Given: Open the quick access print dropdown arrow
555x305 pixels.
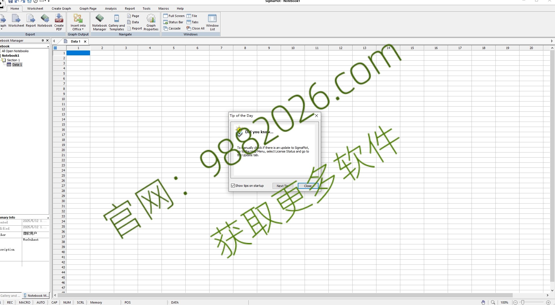Looking at the screenshot, I should pyautogui.click(x=45, y=1).
